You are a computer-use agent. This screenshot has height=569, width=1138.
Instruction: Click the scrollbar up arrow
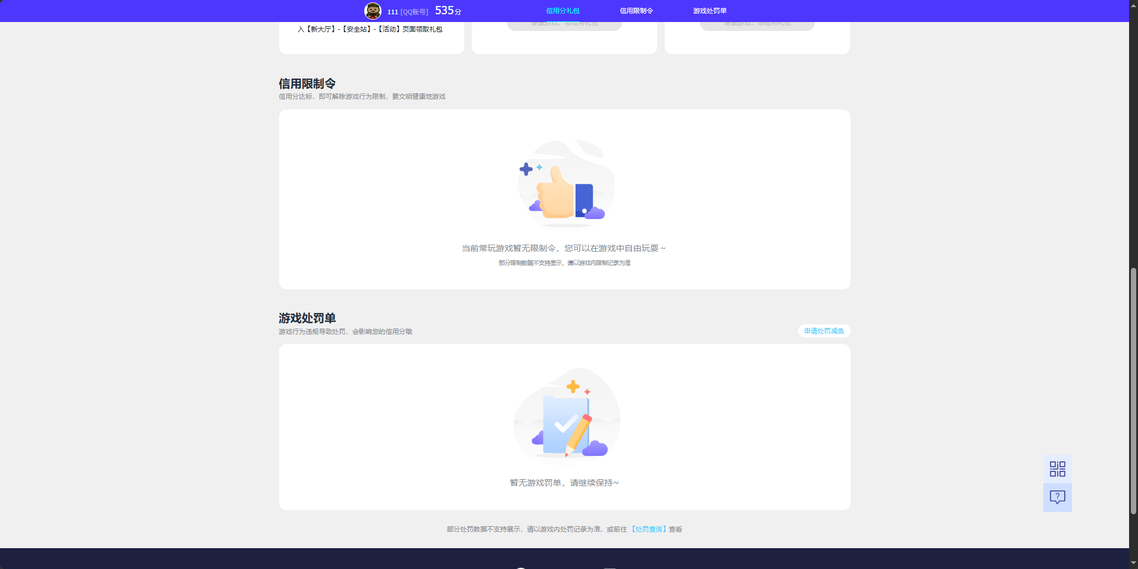click(1133, 5)
